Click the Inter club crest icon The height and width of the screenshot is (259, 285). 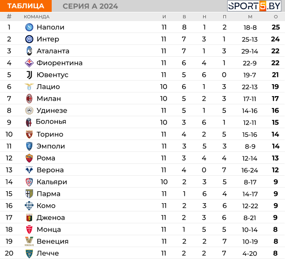point(29,39)
